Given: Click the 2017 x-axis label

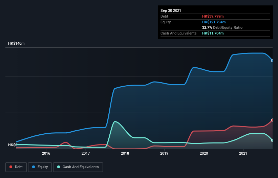Looking at the screenshot, I should [x=86, y=153].
